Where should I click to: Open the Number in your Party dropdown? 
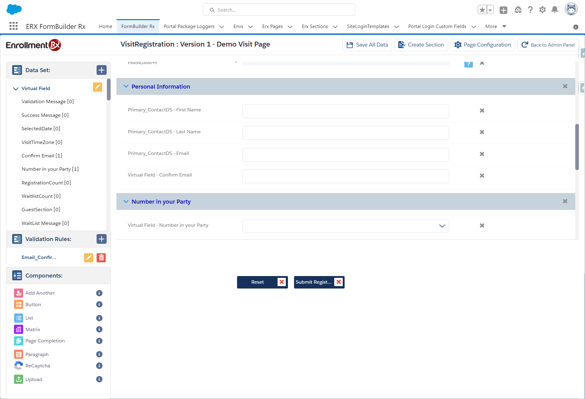point(346,226)
